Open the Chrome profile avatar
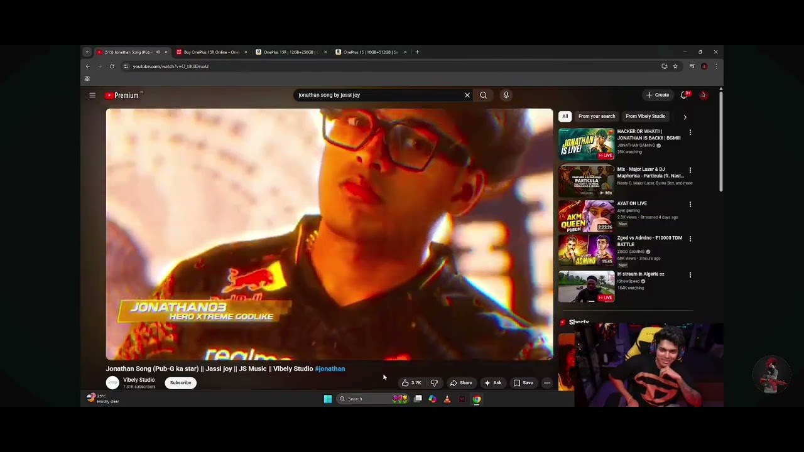This screenshot has height=452, width=804. (704, 67)
